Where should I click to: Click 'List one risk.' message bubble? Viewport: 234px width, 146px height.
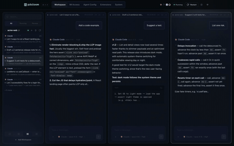(x=218, y=25)
